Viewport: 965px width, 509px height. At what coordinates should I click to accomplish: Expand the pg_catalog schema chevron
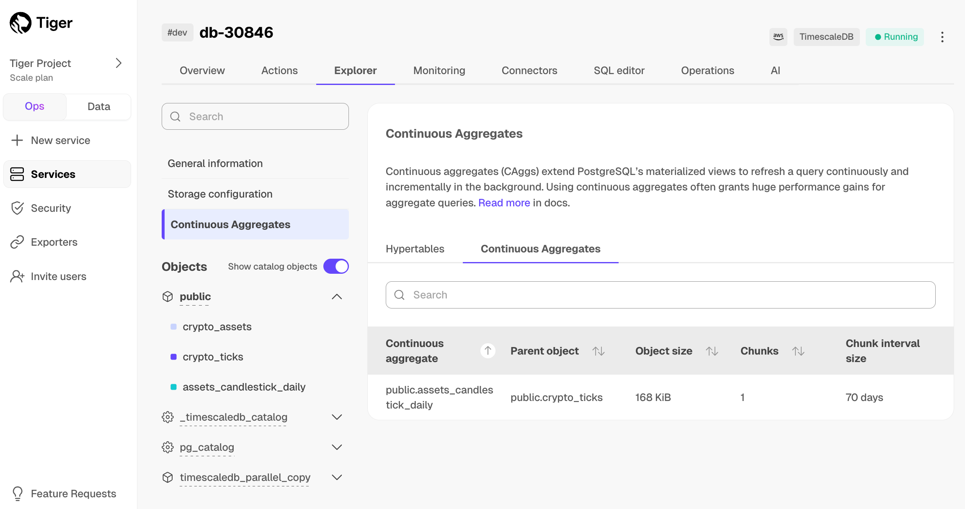coord(337,447)
